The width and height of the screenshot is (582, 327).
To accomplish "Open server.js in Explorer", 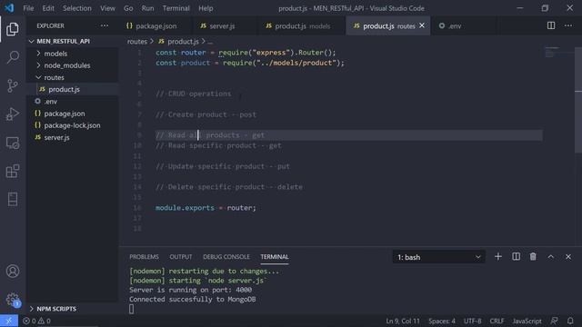I will point(73,137).
